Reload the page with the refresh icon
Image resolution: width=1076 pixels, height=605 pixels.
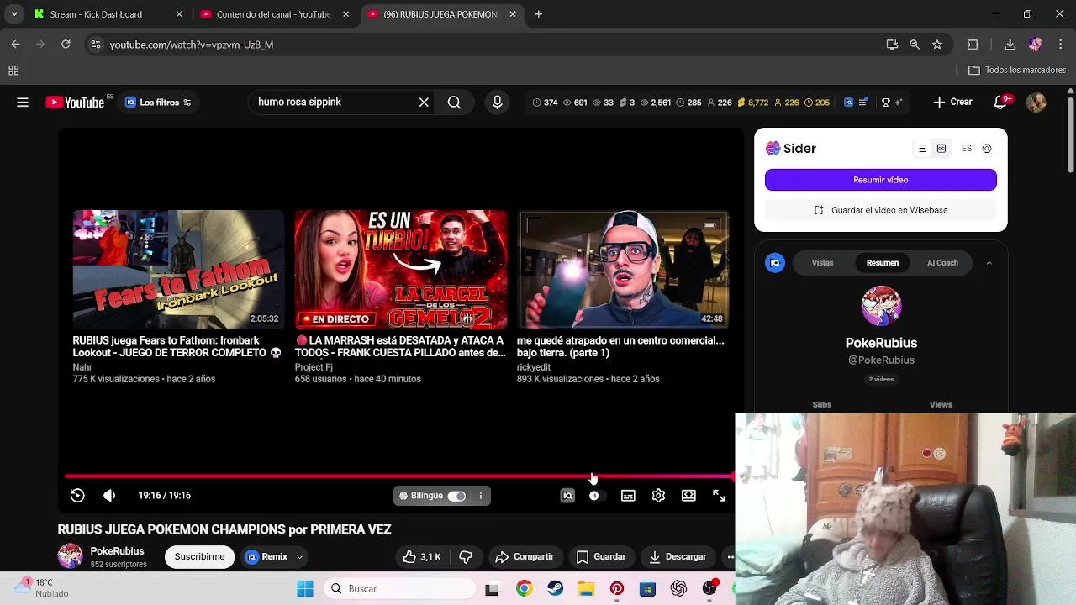pyautogui.click(x=66, y=45)
